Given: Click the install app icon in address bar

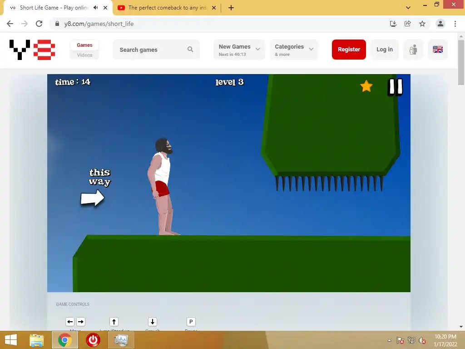Looking at the screenshot, I should pos(393,24).
